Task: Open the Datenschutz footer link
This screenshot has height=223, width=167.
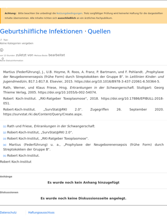Action: [x=8, y=213]
